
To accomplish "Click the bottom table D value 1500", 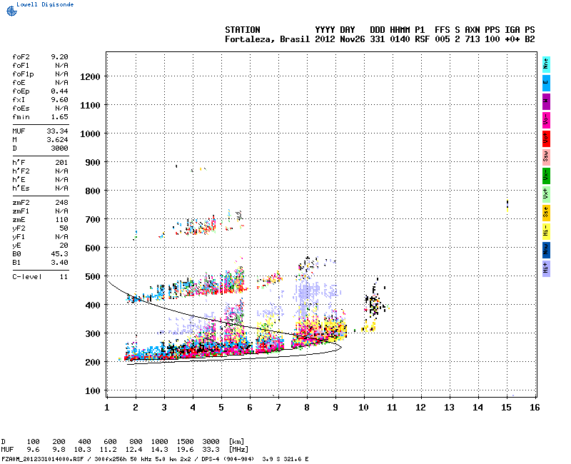I will coord(185,442).
